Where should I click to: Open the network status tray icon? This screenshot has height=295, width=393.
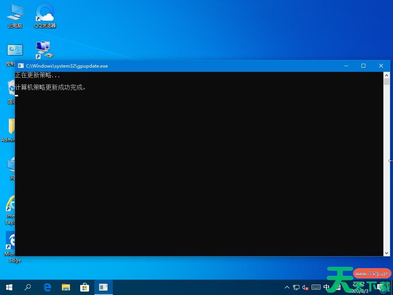[x=296, y=287]
